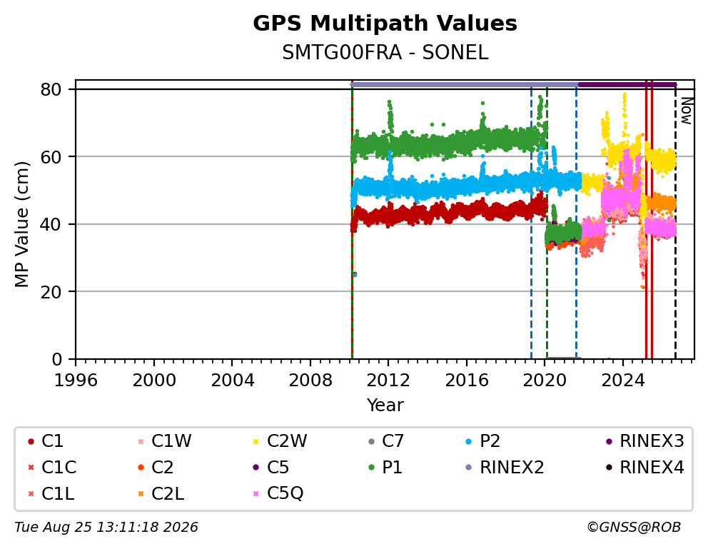Click the C1L legend entry
Image resolution: width=708 pixels, height=549 pixels.
(51, 494)
